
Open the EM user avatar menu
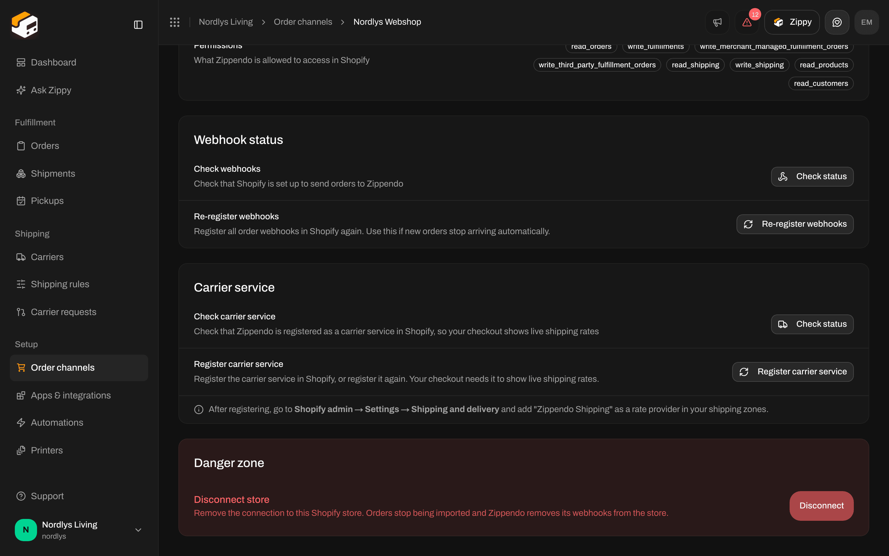866,22
